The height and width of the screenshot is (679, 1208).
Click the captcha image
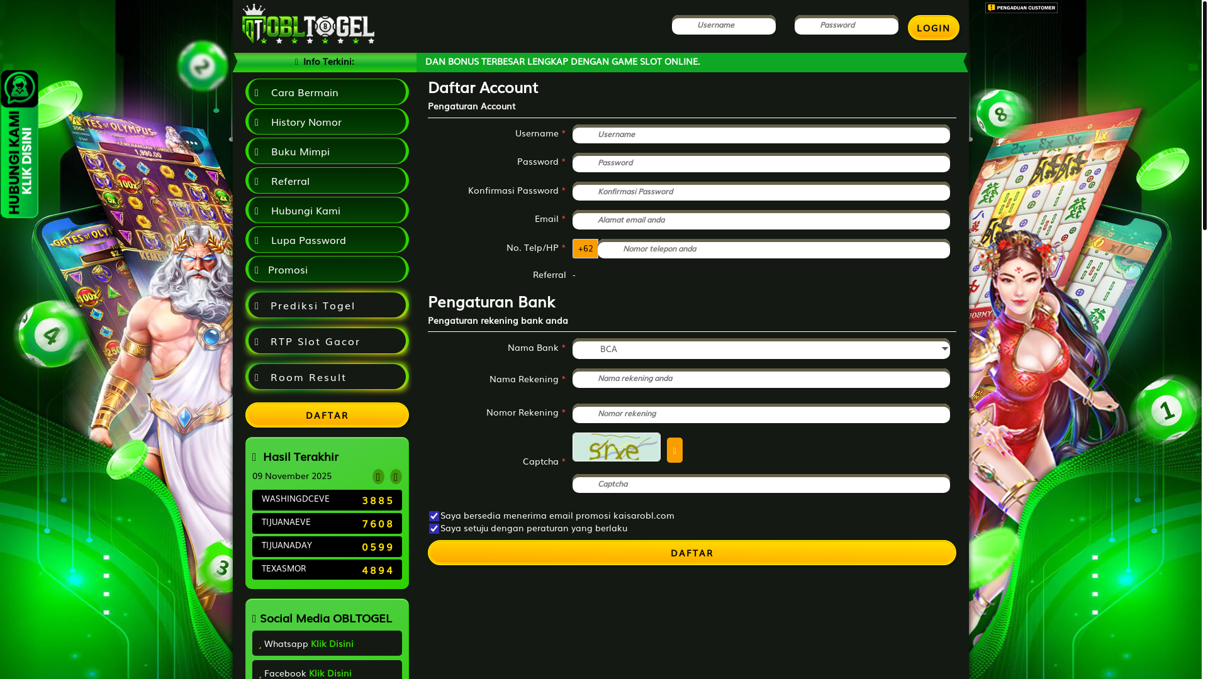617,447
